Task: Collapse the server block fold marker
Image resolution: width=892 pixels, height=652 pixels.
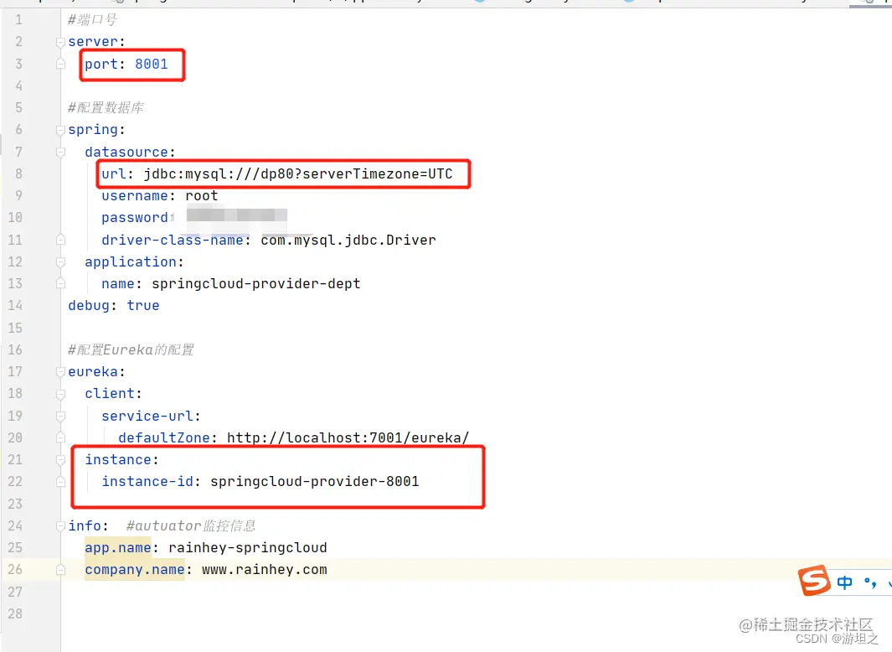Action: 61,42
